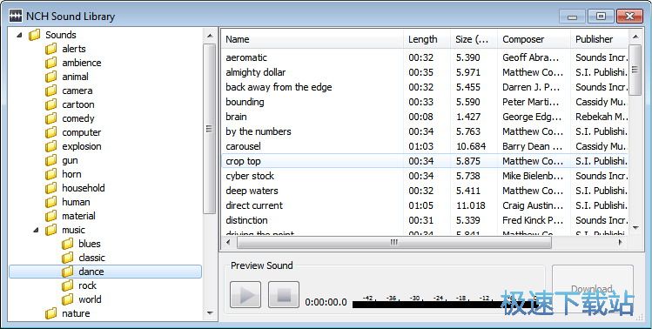Click the Download button
Image resolution: width=652 pixels, height=329 pixels.
593,289
